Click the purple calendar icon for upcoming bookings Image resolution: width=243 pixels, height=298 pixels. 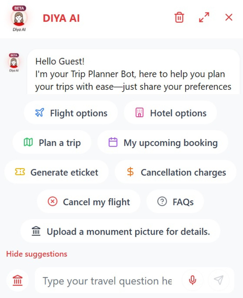[x=113, y=142]
